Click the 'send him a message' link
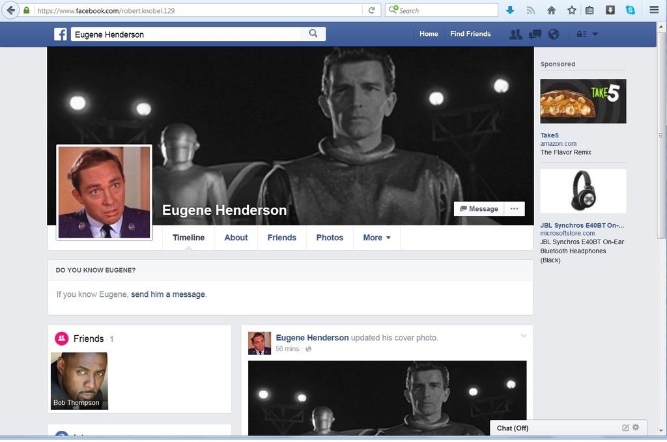The image size is (667, 442). (x=168, y=294)
